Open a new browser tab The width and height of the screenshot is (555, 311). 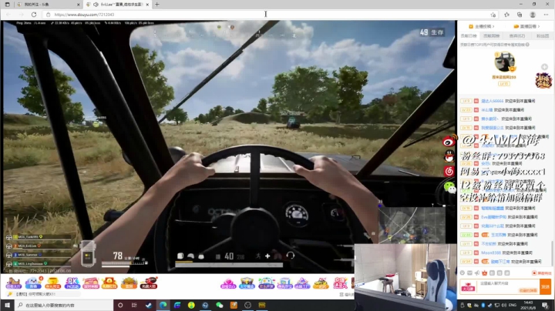156,5
